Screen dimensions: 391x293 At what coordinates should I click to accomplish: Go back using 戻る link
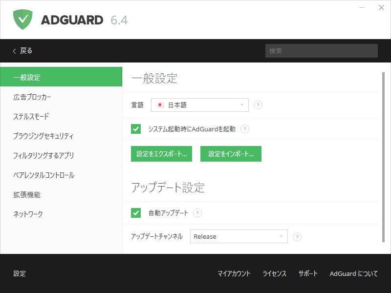pos(26,51)
